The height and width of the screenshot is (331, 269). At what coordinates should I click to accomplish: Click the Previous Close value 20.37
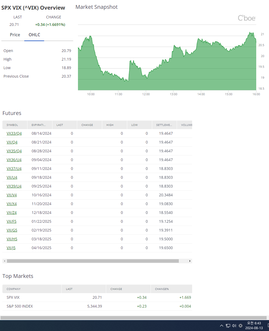pyautogui.click(x=66, y=76)
